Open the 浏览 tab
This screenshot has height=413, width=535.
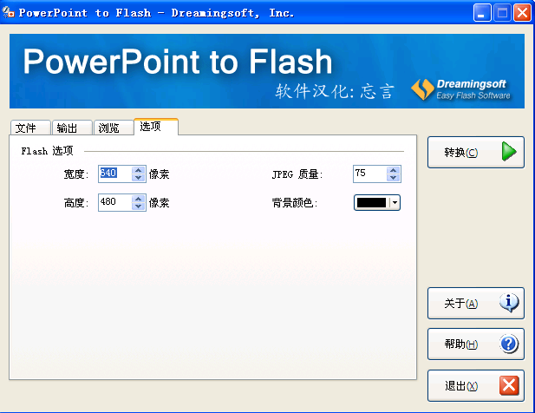tap(114, 128)
